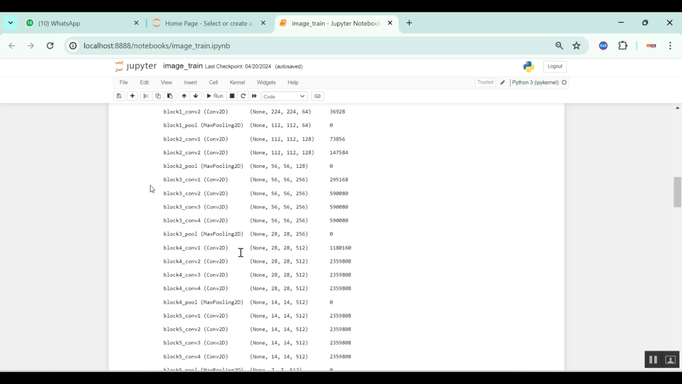The image size is (682, 384).
Task: Click the Logout button
Action: [x=555, y=66]
